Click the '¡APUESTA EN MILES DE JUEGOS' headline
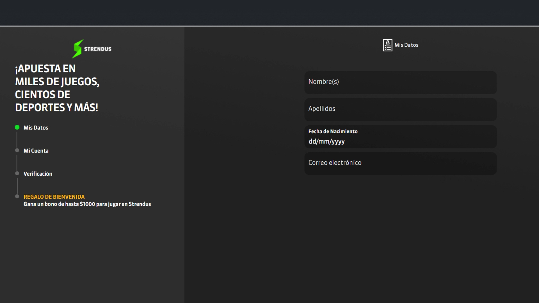The width and height of the screenshot is (539, 303). coord(57,88)
